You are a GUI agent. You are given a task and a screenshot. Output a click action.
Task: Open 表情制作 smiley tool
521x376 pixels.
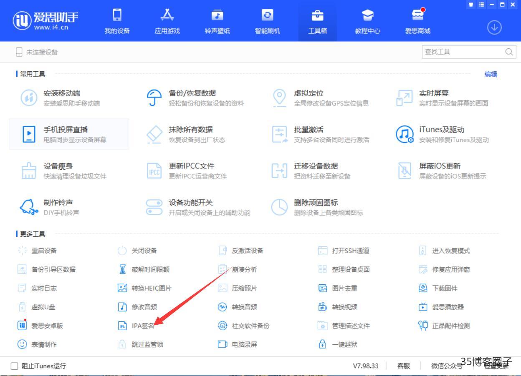click(38, 344)
